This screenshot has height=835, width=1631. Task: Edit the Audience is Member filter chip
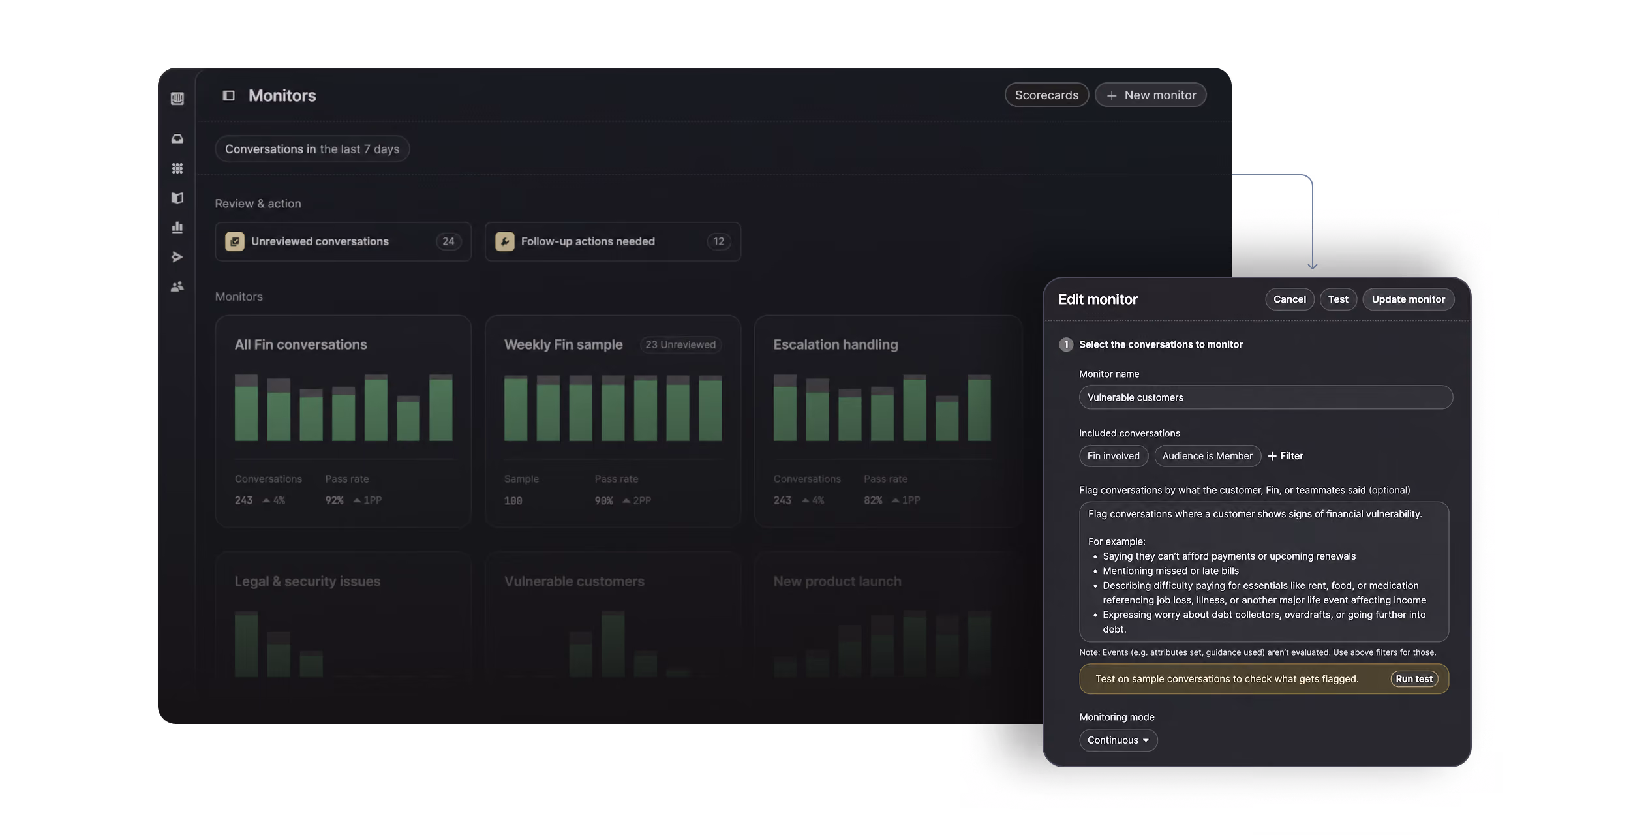[1207, 456]
